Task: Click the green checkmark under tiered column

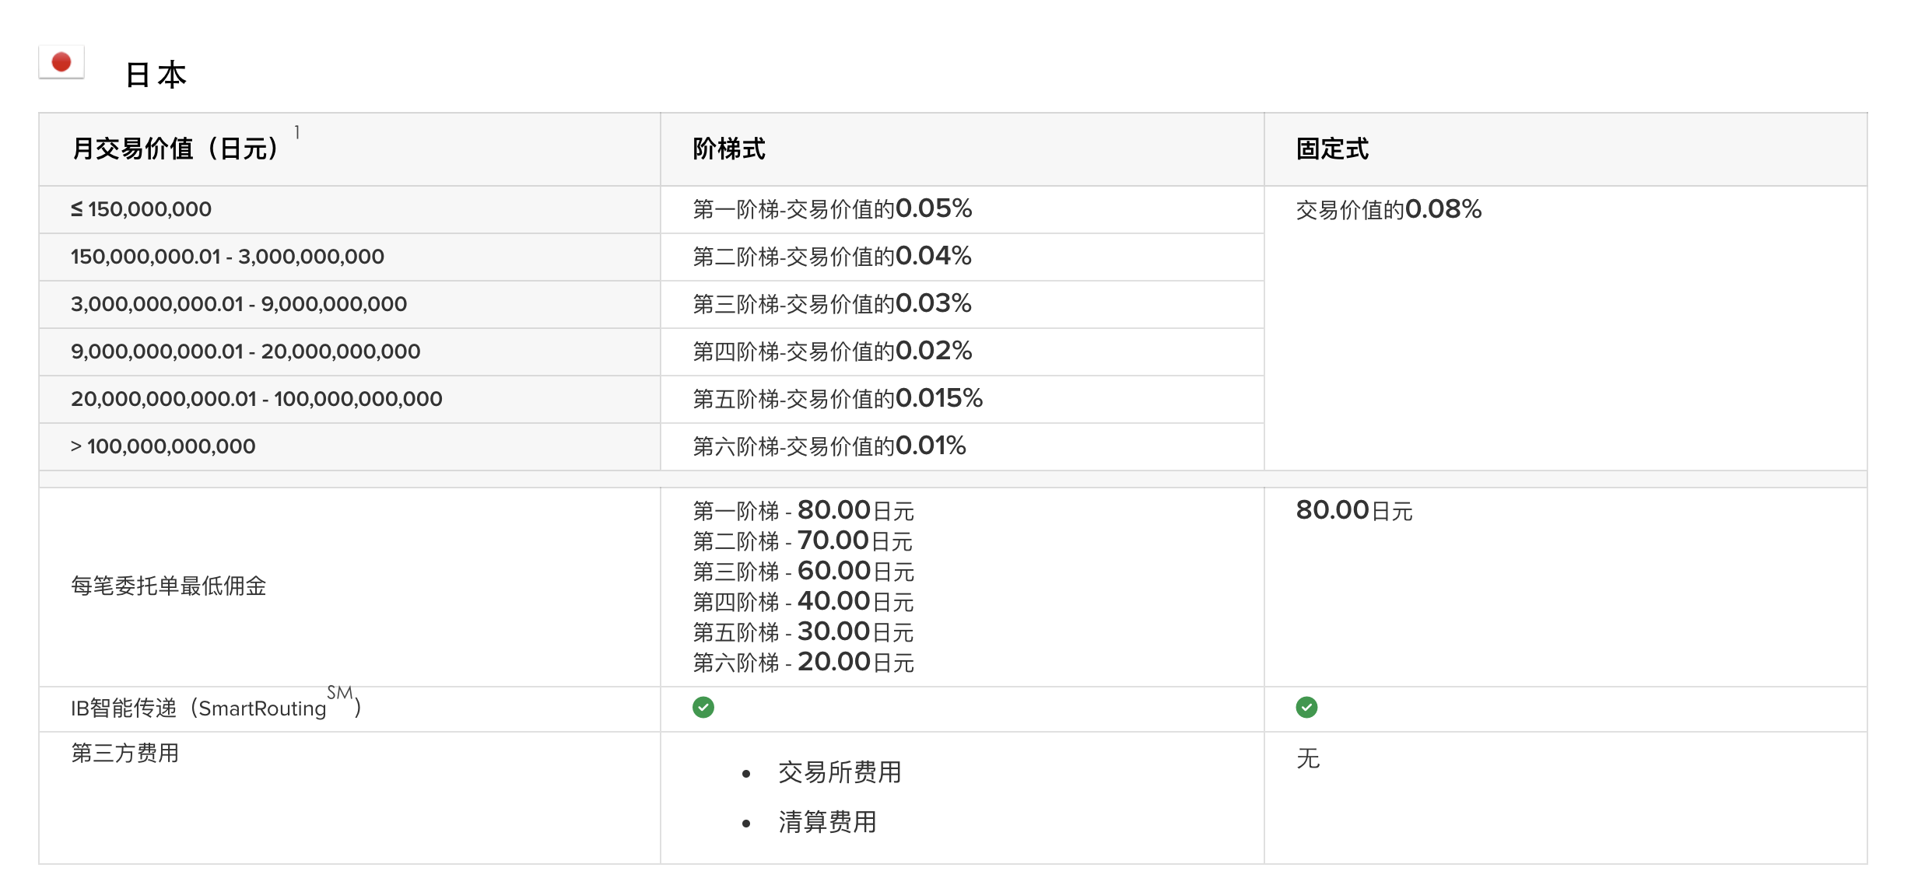Action: point(703,707)
